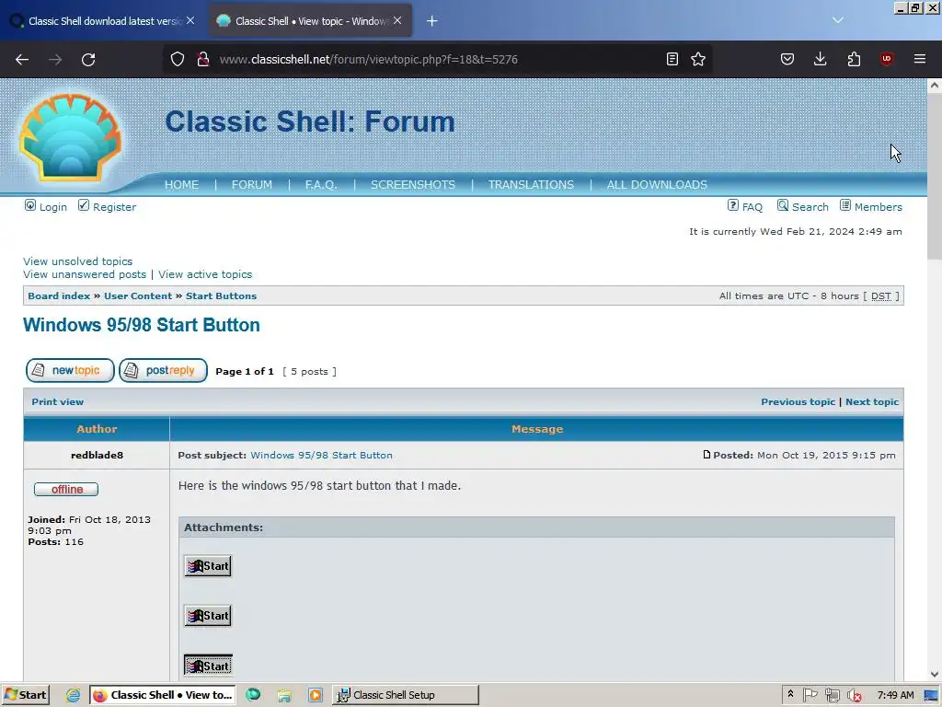Close the Classic Shell download tab
This screenshot has height=707, width=942.
(x=190, y=20)
